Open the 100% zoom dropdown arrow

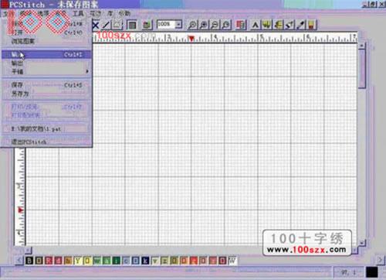tap(178, 25)
